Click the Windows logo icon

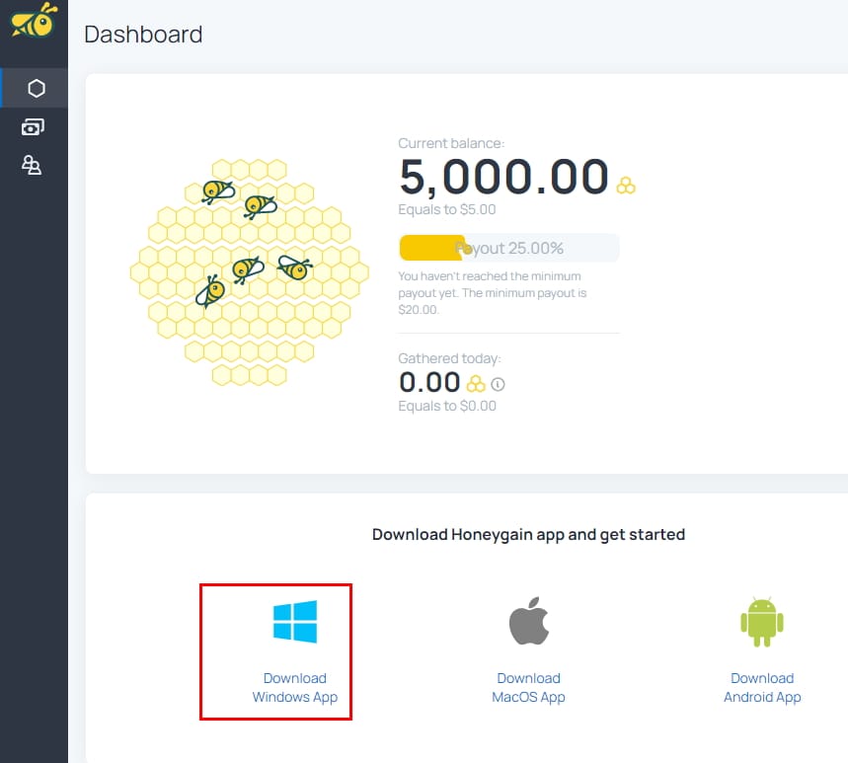tap(295, 622)
